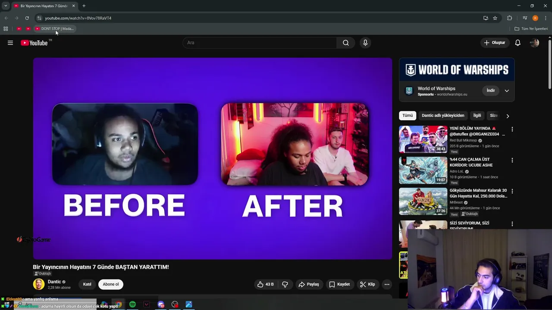The height and width of the screenshot is (310, 552).
Task: Open the YouTube hamburger guide menu
Action: click(x=10, y=43)
